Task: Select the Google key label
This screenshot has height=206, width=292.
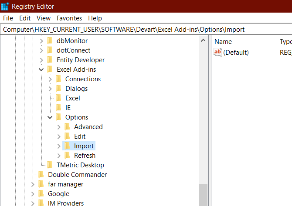Action: click(x=58, y=194)
